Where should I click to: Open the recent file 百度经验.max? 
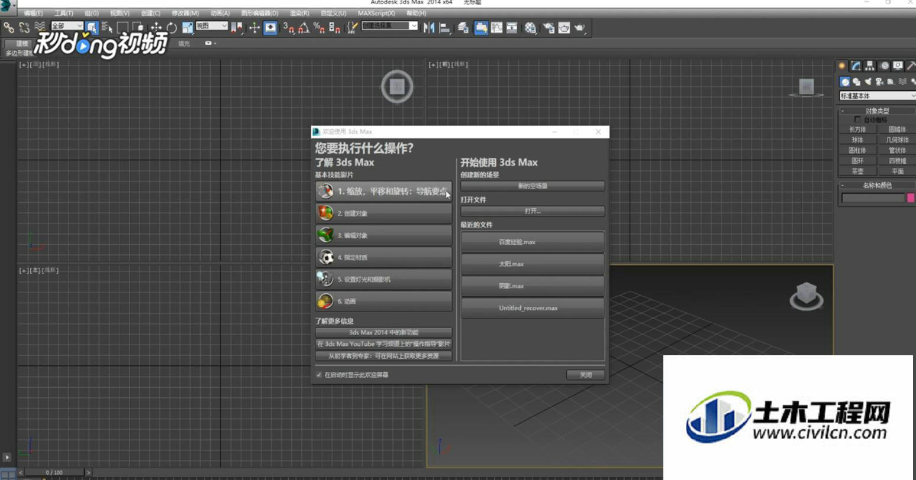533,242
